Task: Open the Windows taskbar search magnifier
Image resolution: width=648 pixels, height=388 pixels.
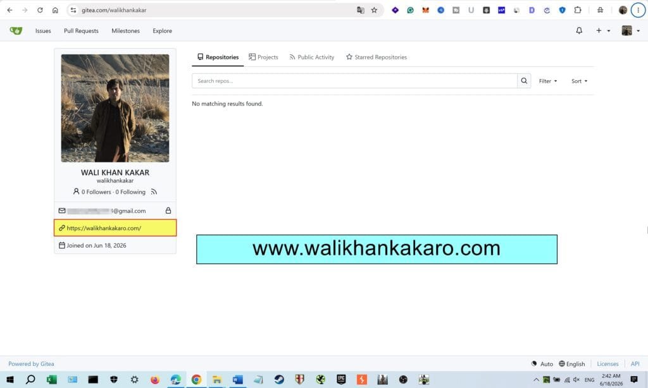Action: (30, 379)
